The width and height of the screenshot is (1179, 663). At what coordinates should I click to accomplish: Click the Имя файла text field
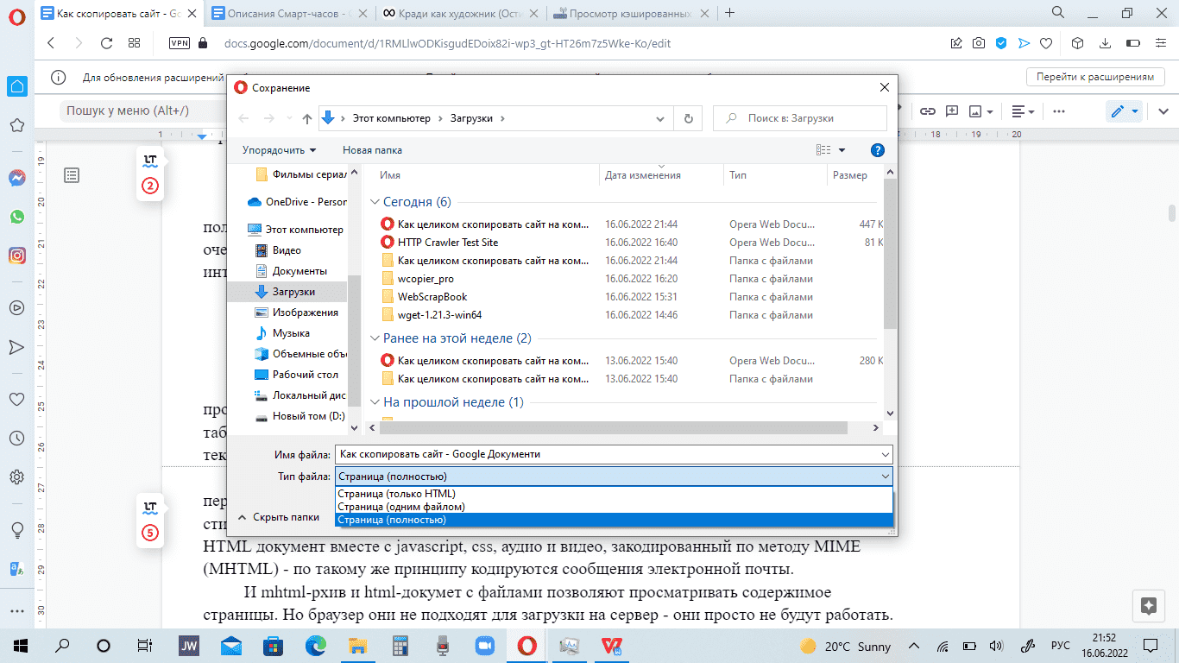tap(606, 454)
